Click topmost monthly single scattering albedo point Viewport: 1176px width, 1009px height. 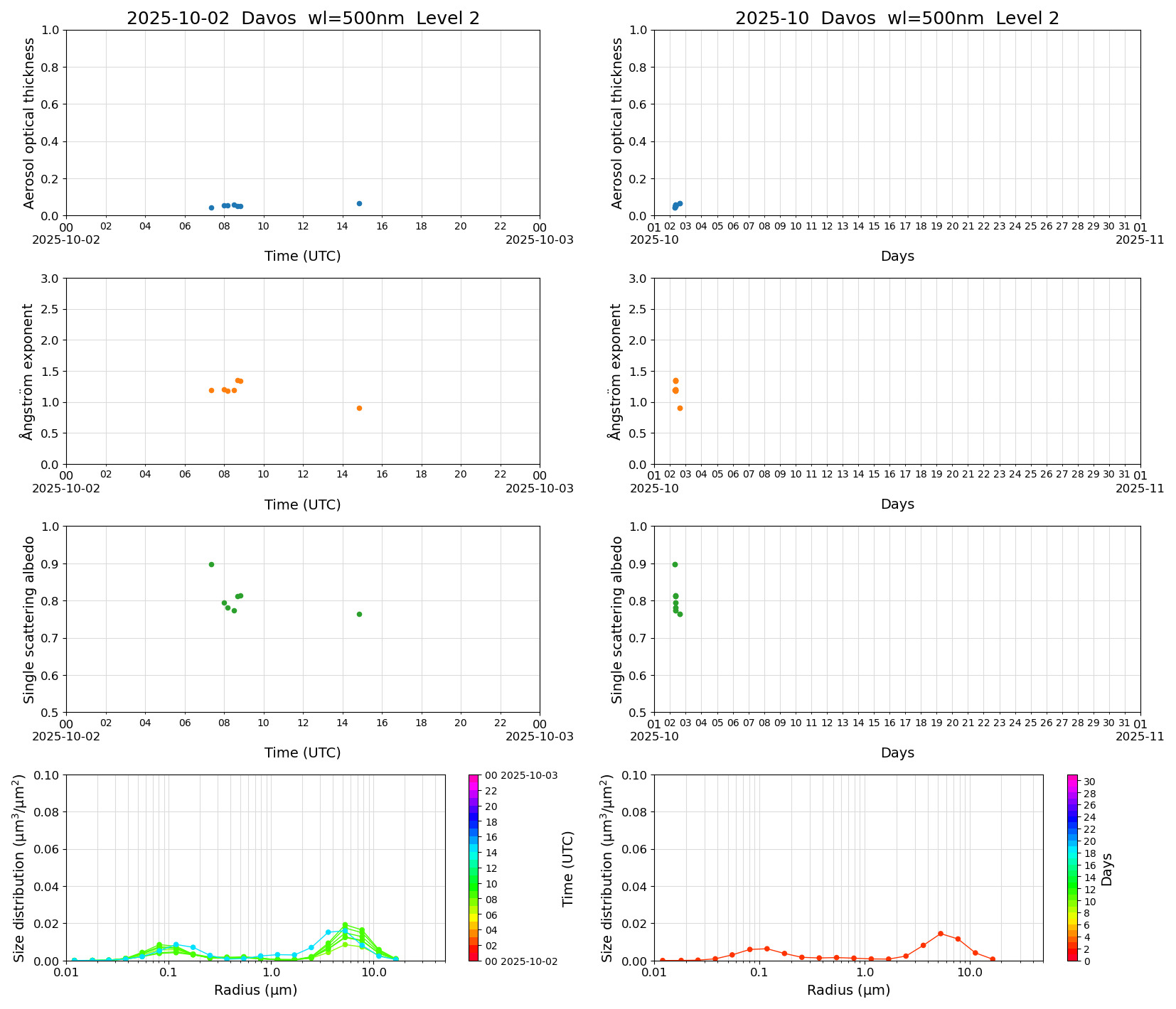[x=675, y=564]
